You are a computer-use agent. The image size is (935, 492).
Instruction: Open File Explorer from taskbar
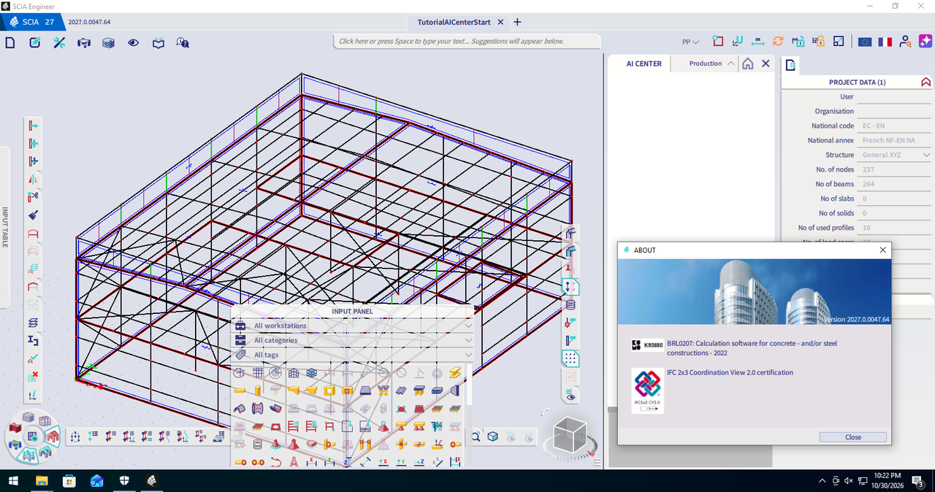[42, 481]
